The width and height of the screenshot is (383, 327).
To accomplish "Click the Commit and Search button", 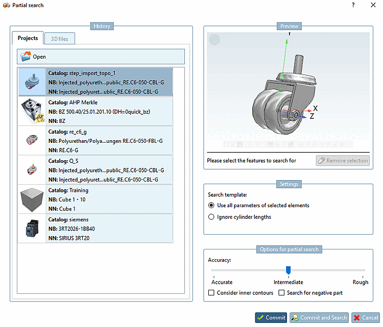I will point(319,317).
